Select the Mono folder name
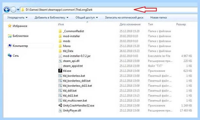The width and height of the screenshot is (200, 120). coord(67,46)
